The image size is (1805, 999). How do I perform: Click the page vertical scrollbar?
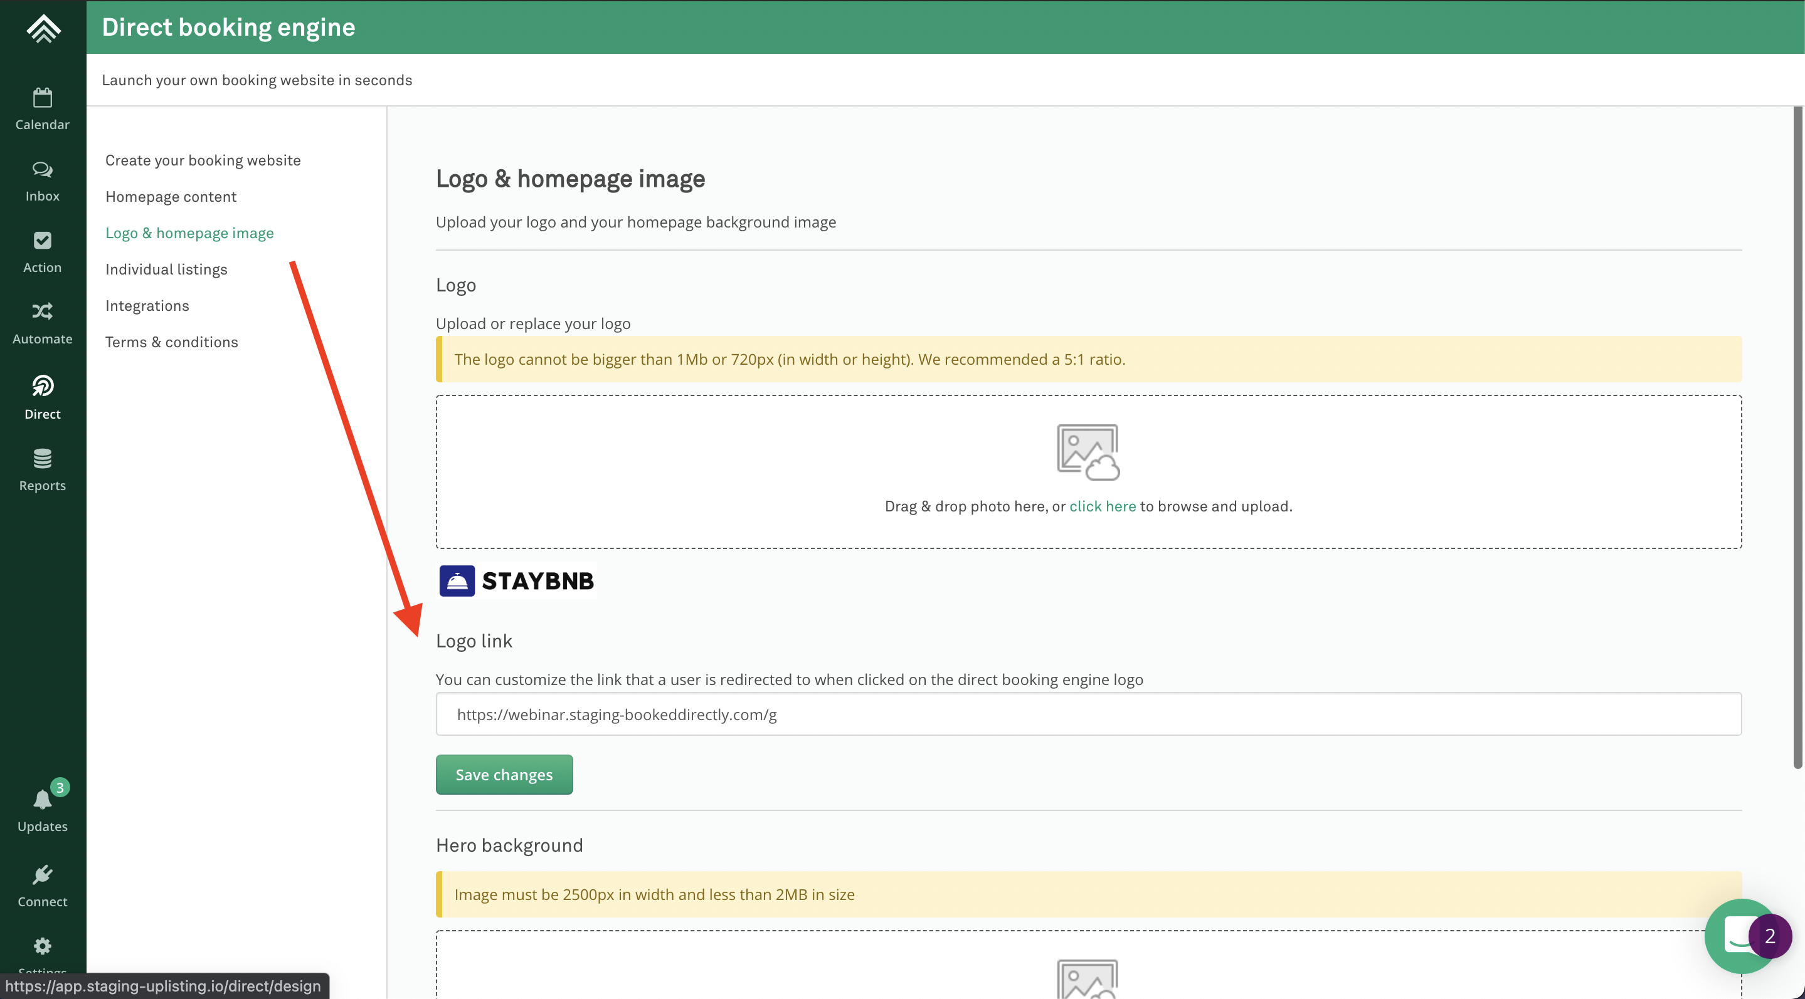point(1797,437)
